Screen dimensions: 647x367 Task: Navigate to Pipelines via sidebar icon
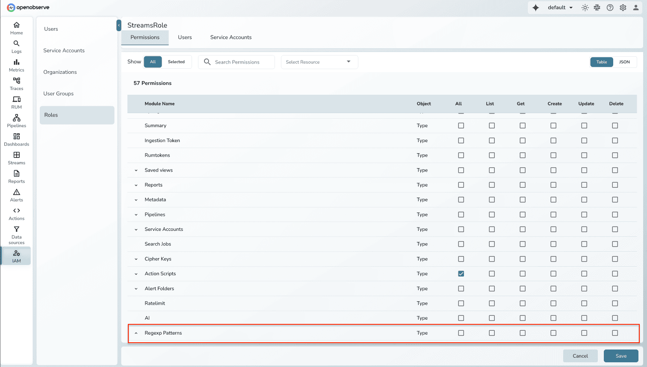(16, 121)
